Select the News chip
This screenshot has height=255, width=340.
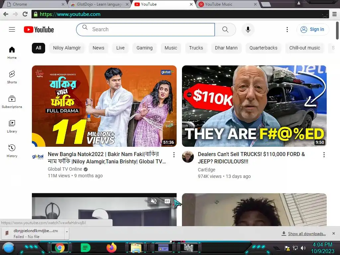click(98, 48)
